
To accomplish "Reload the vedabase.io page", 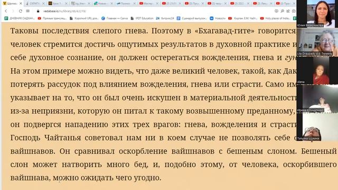I will (21, 11).
